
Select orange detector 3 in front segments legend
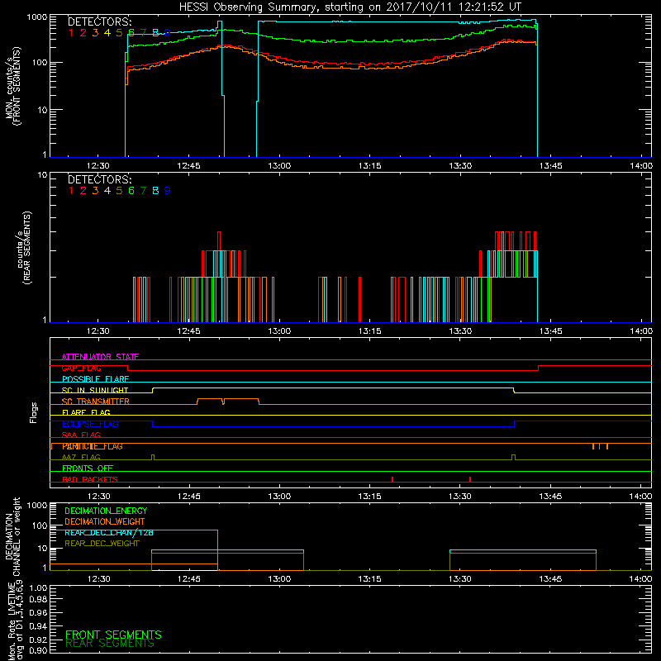tap(95, 33)
